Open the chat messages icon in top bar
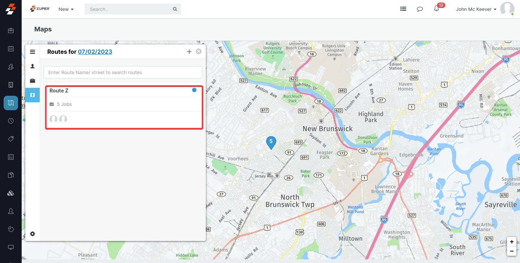Image resolution: width=520 pixels, height=263 pixels. tap(420, 9)
